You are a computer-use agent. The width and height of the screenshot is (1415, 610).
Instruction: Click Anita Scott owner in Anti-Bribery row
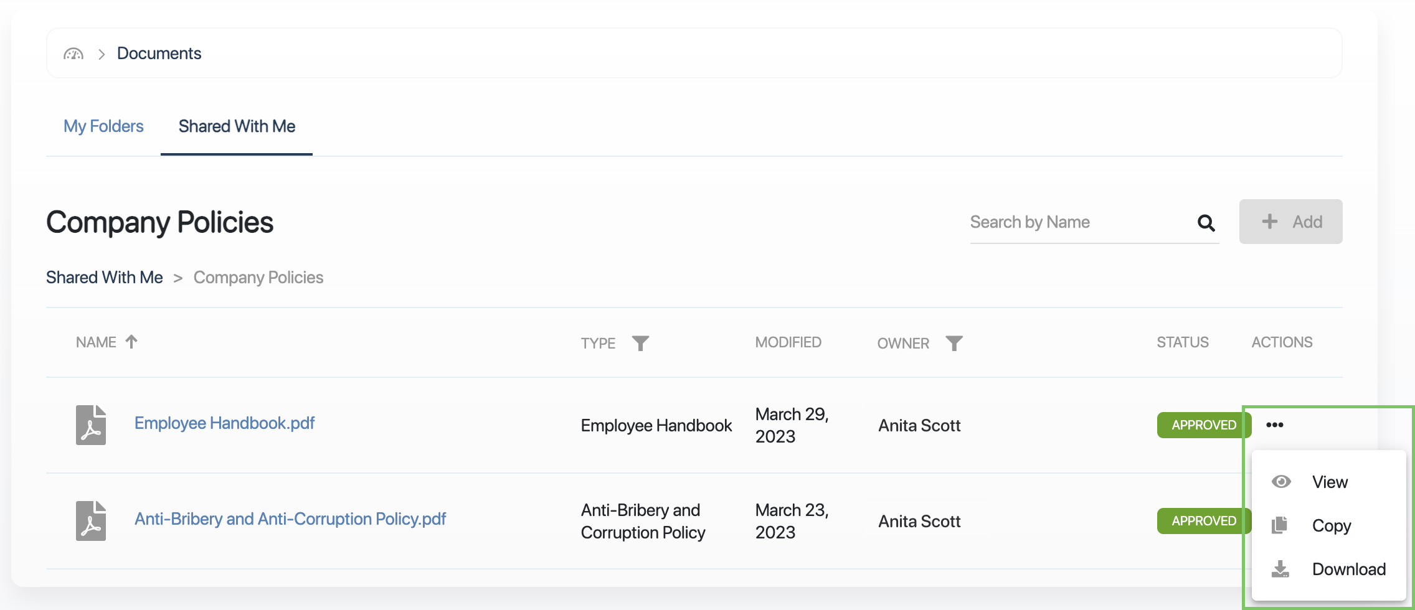point(919,522)
